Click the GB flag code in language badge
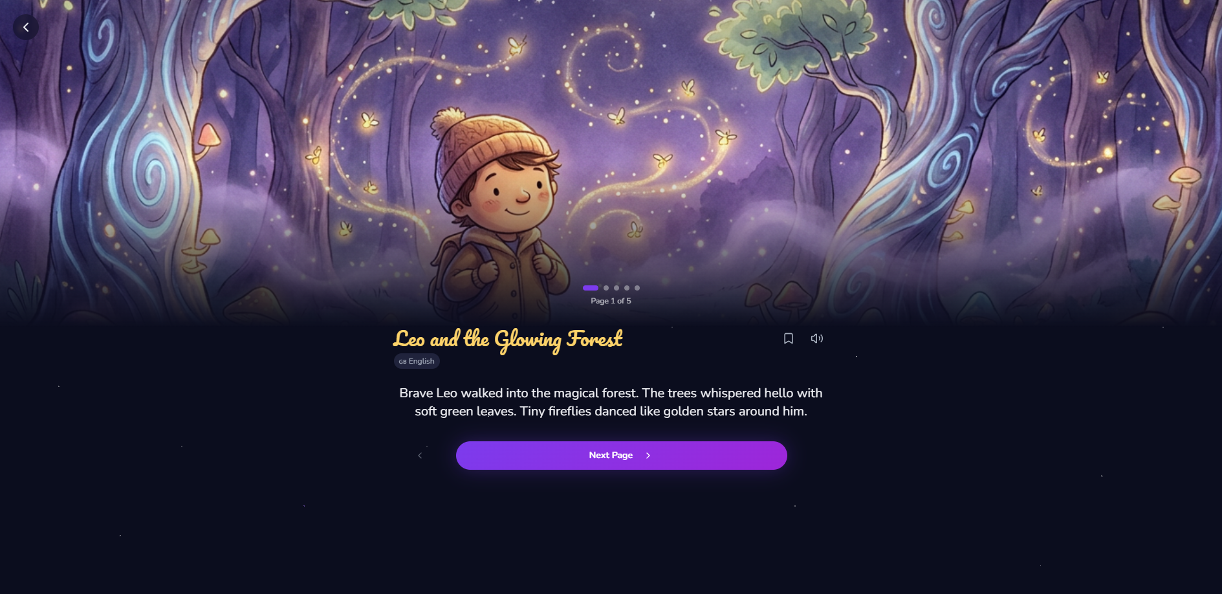 point(402,362)
